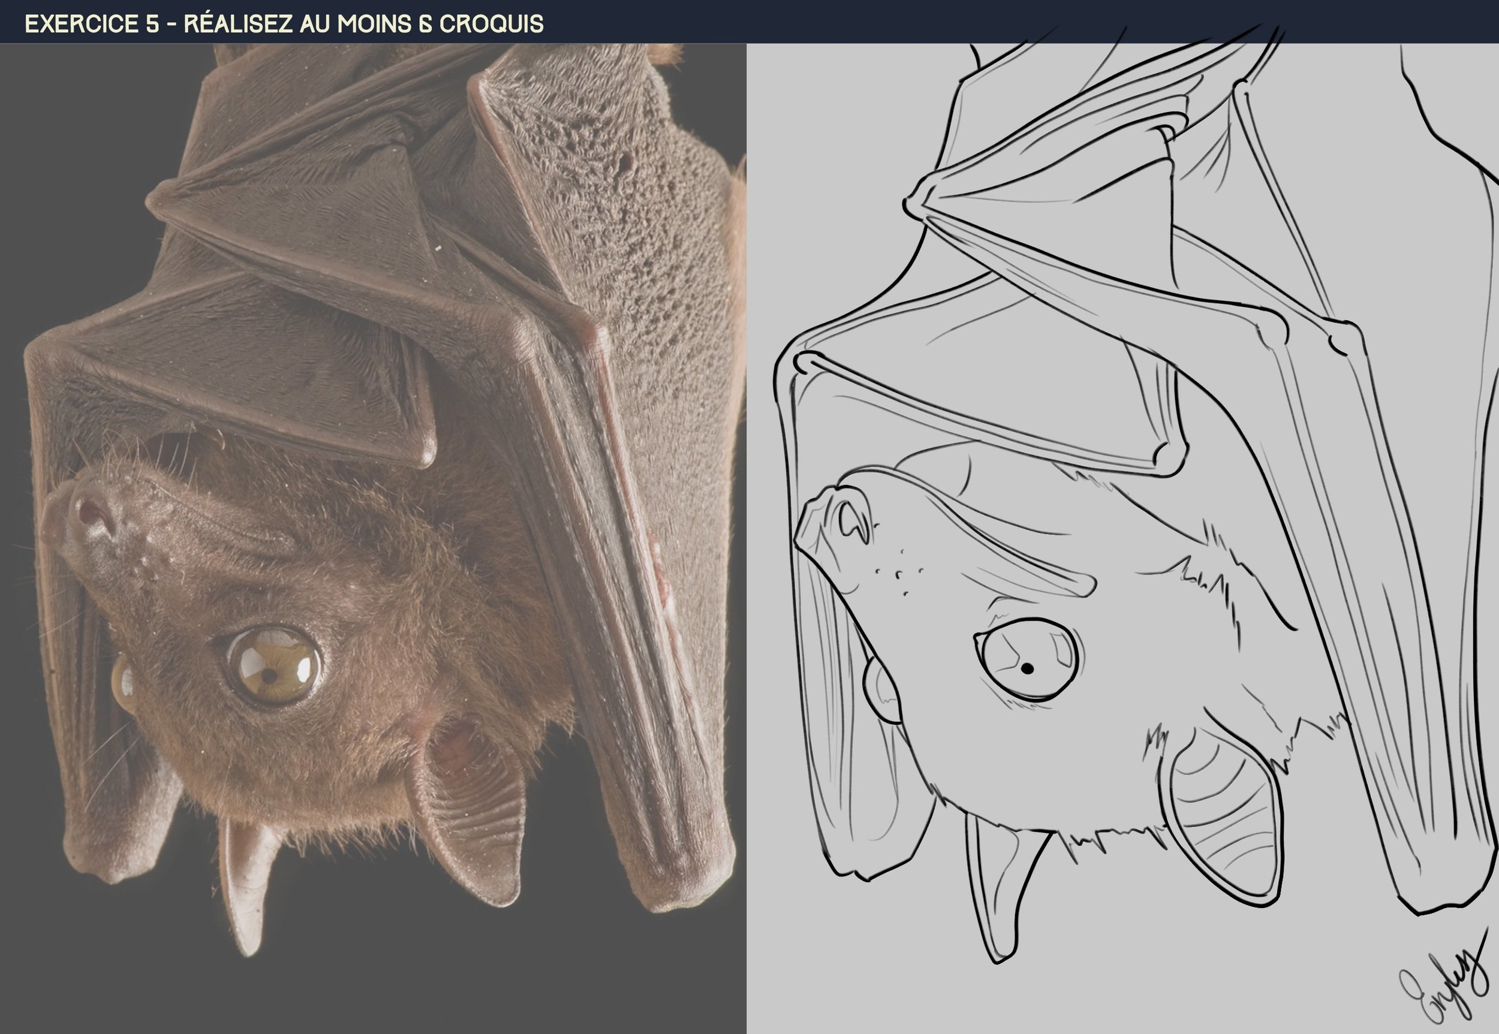The image size is (1499, 1034).
Task: Click the partial second eye in the sketch
Action: pos(883,691)
